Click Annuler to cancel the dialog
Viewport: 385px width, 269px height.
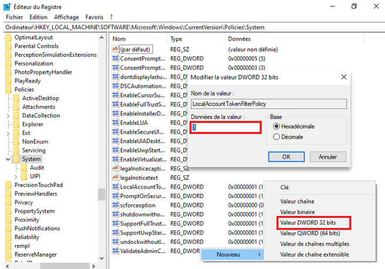(x=328, y=157)
